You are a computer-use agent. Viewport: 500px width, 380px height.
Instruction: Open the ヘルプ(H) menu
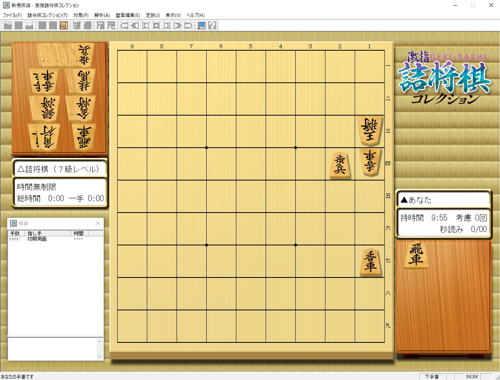click(195, 15)
